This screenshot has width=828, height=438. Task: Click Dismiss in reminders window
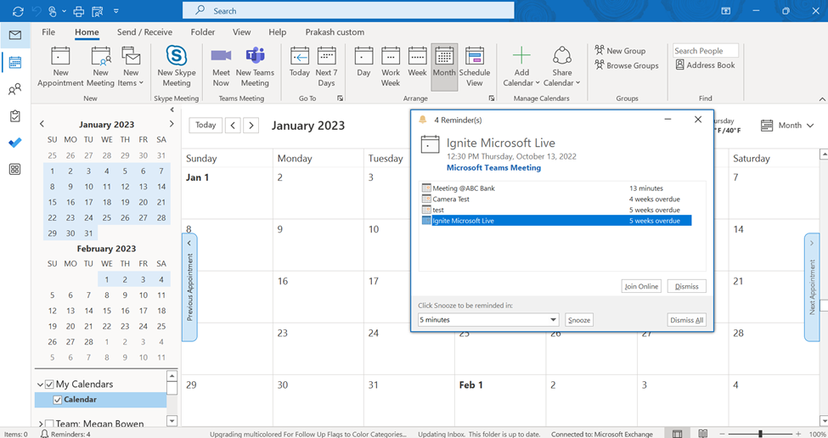tap(686, 286)
